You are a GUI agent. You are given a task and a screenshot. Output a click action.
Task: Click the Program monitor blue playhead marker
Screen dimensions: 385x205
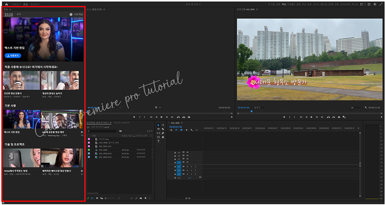pos(251,111)
